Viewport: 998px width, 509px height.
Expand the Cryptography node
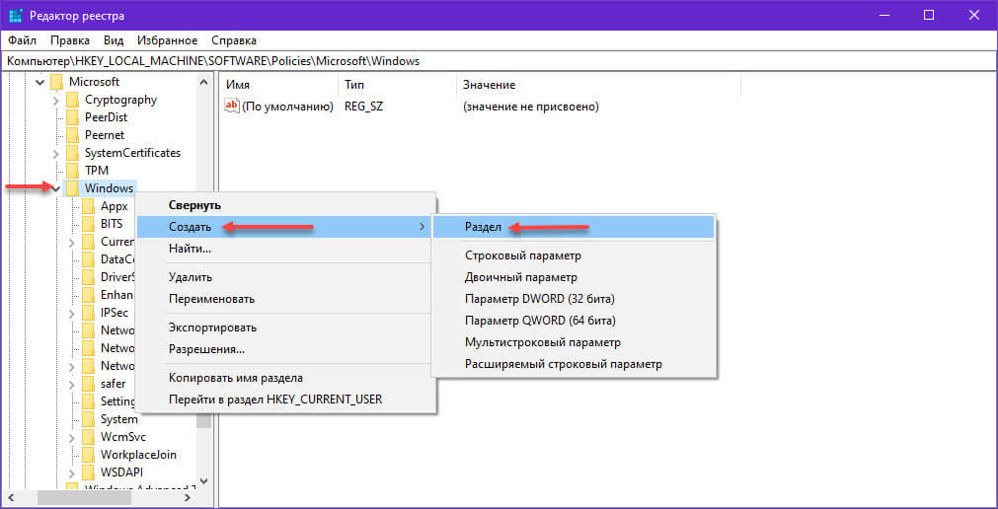tap(56, 100)
